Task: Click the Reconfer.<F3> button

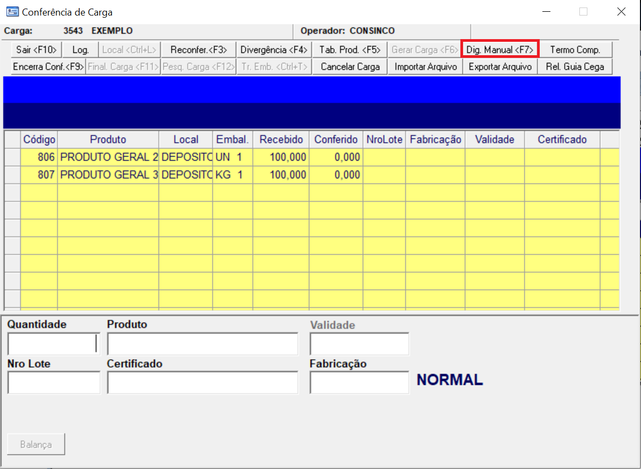Action: pyautogui.click(x=199, y=49)
